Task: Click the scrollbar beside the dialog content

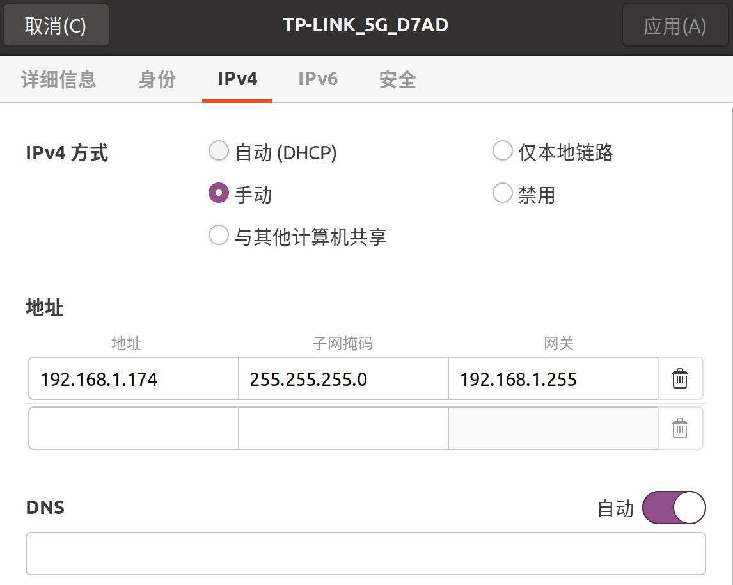Action: 731,346
